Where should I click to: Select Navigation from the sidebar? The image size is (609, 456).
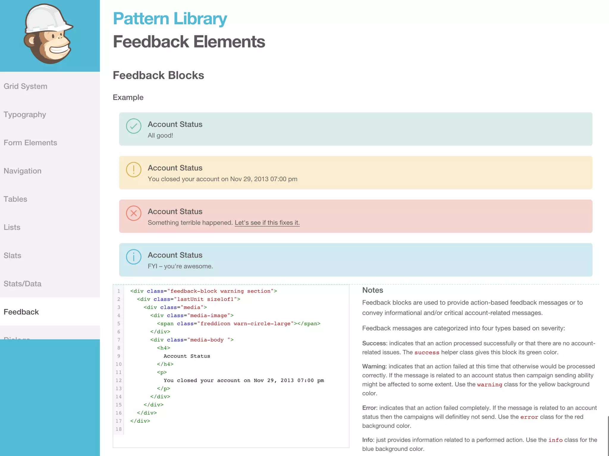[x=23, y=171]
